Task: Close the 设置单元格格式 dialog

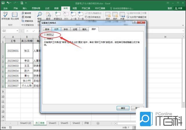Action: tap(141, 22)
